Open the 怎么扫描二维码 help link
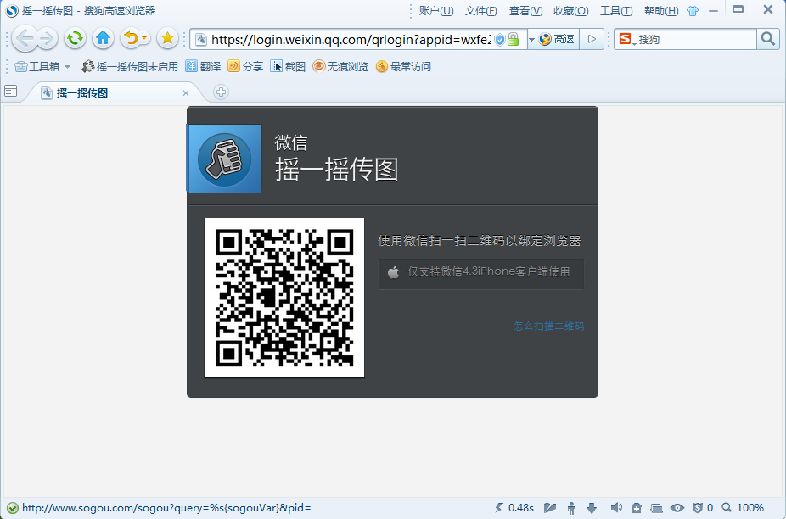This screenshot has width=786, height=519. (x=549, y=326)
